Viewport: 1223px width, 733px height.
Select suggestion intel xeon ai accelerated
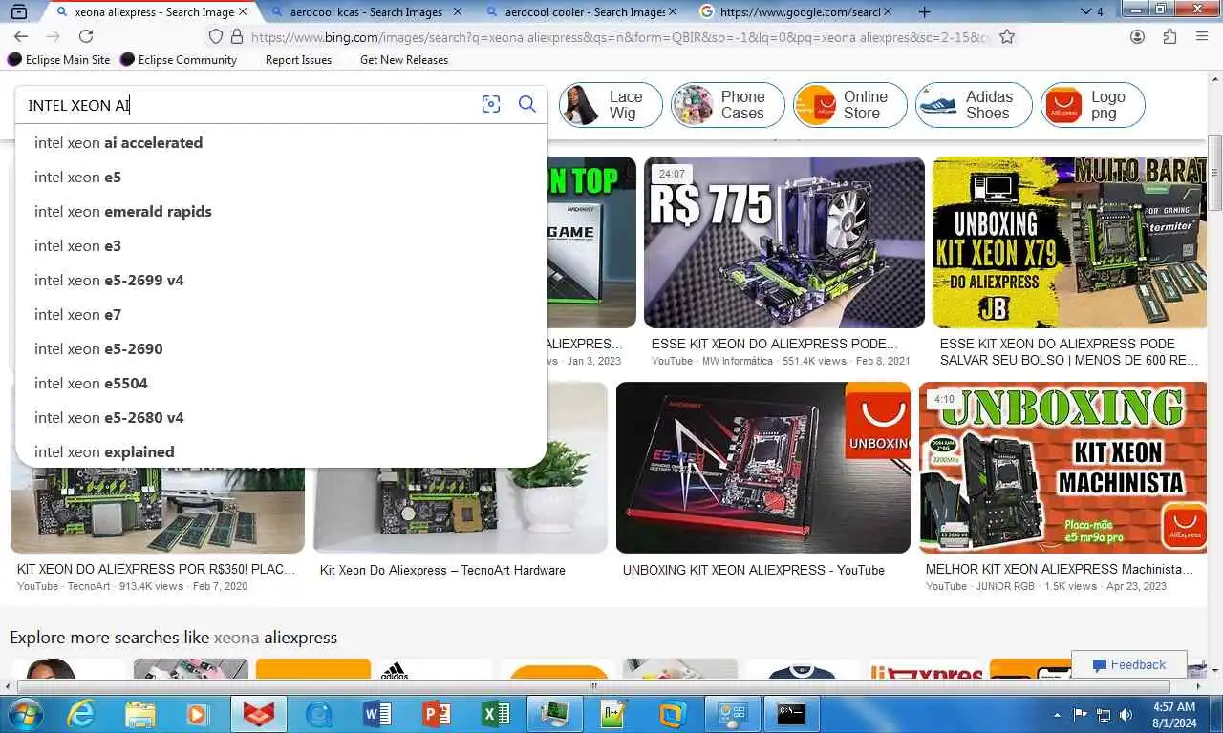pyautogui.click(x=281, y=142)
